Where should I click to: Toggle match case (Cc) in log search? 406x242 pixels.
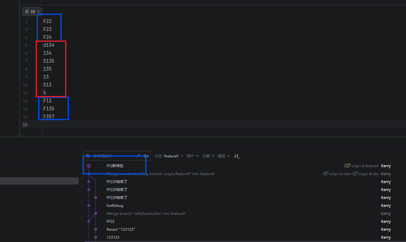point(146,156)
